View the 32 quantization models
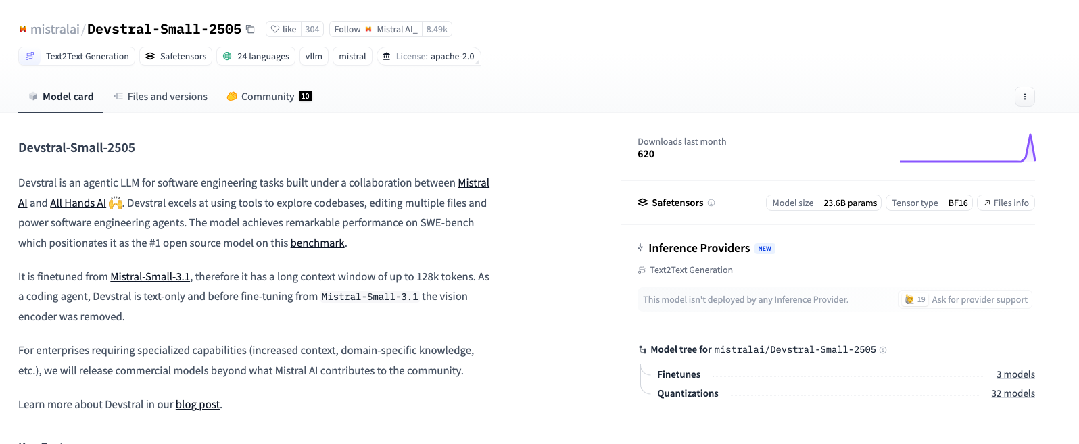The image size is (1079, 444). (1013, 393)
